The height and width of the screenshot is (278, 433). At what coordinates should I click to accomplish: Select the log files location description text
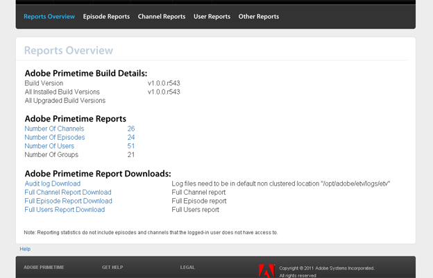281,183
